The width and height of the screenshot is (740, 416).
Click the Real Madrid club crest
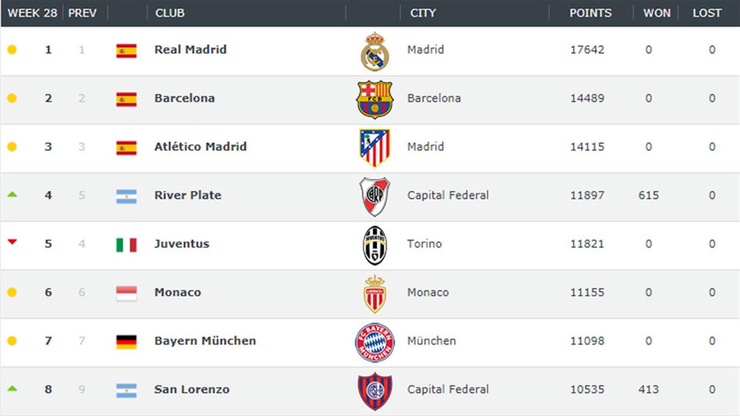[x=375, y=51]
